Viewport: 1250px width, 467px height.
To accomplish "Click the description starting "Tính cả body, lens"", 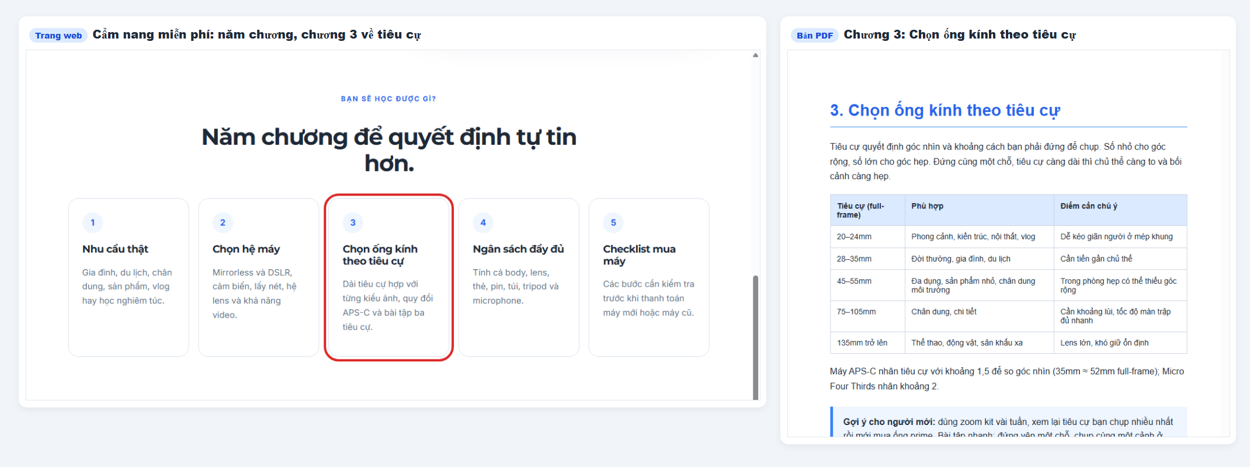I will click(516, 287).
